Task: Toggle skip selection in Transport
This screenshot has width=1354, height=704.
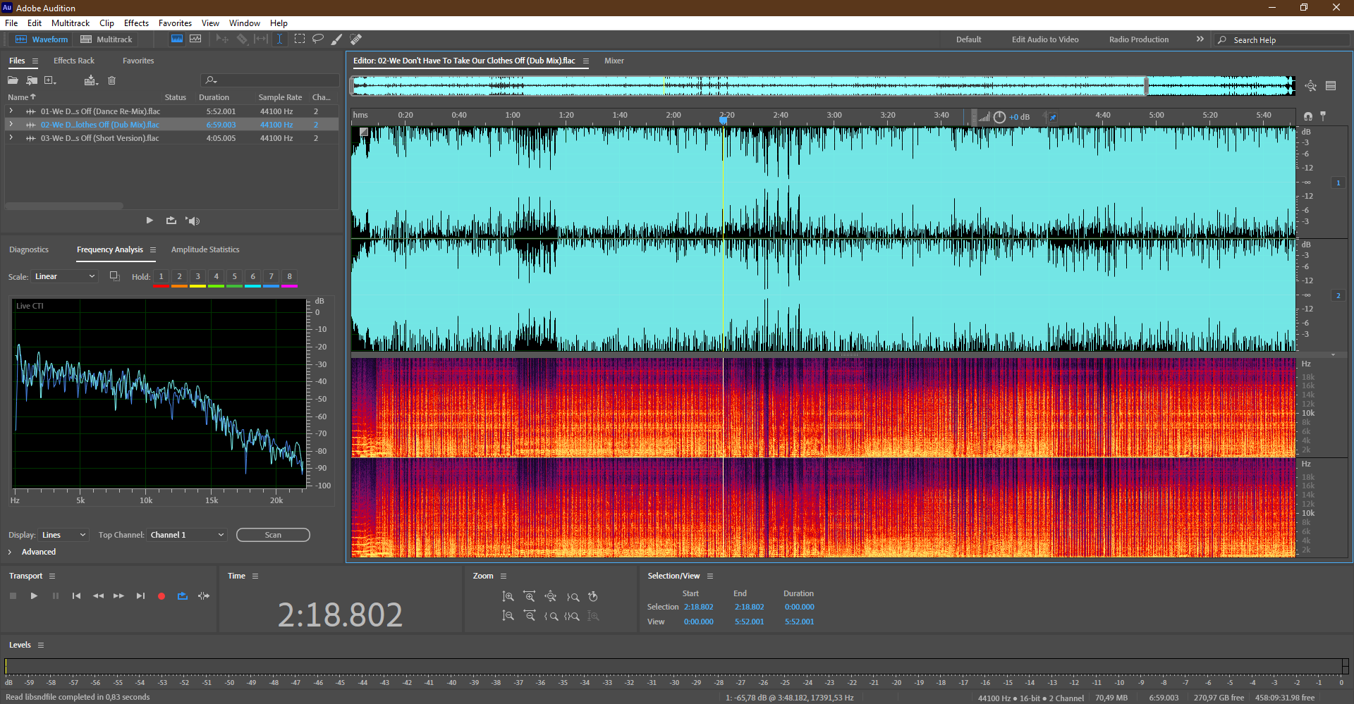Action: [x=204, y=596]
